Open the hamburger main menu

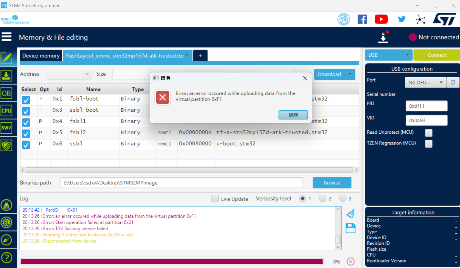[7, 37]
